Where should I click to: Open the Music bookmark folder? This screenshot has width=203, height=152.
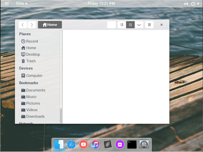coord(31,97)
